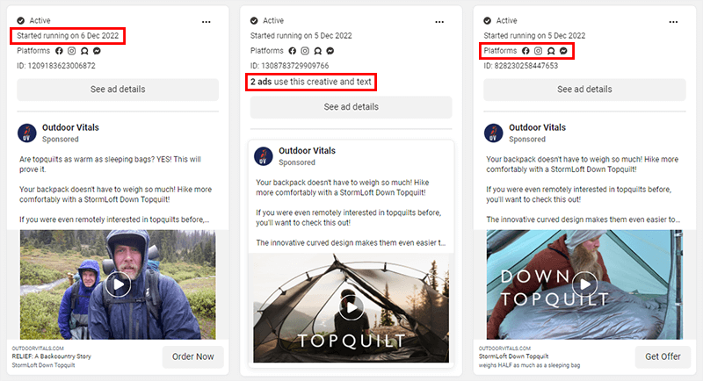This screenshot has height=381, width=703.
Task: Click Messenger platform icon on ad 1209183623006872
Action: tap(97, 51)
